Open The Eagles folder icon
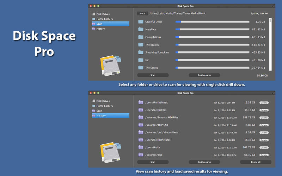Screen dimensions: 282x176 (141, 68)
